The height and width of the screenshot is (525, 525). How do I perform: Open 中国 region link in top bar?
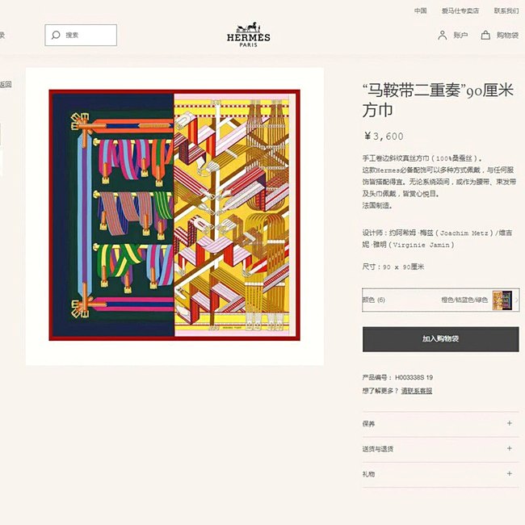coord(421,10)
